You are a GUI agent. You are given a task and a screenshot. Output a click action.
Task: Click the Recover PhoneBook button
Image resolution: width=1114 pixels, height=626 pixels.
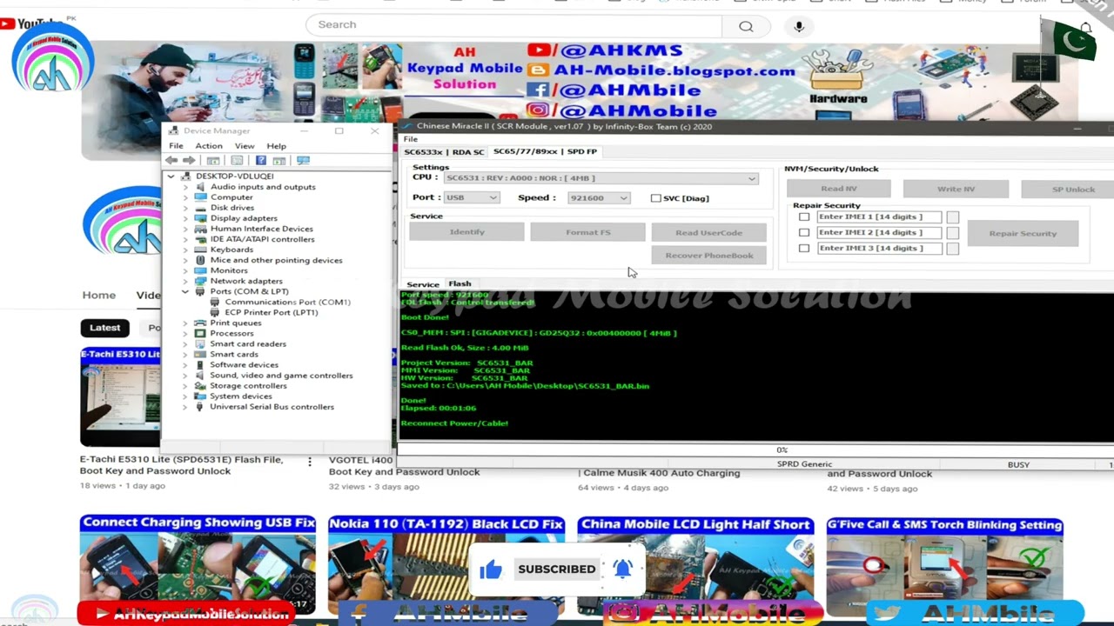point(709,256)
